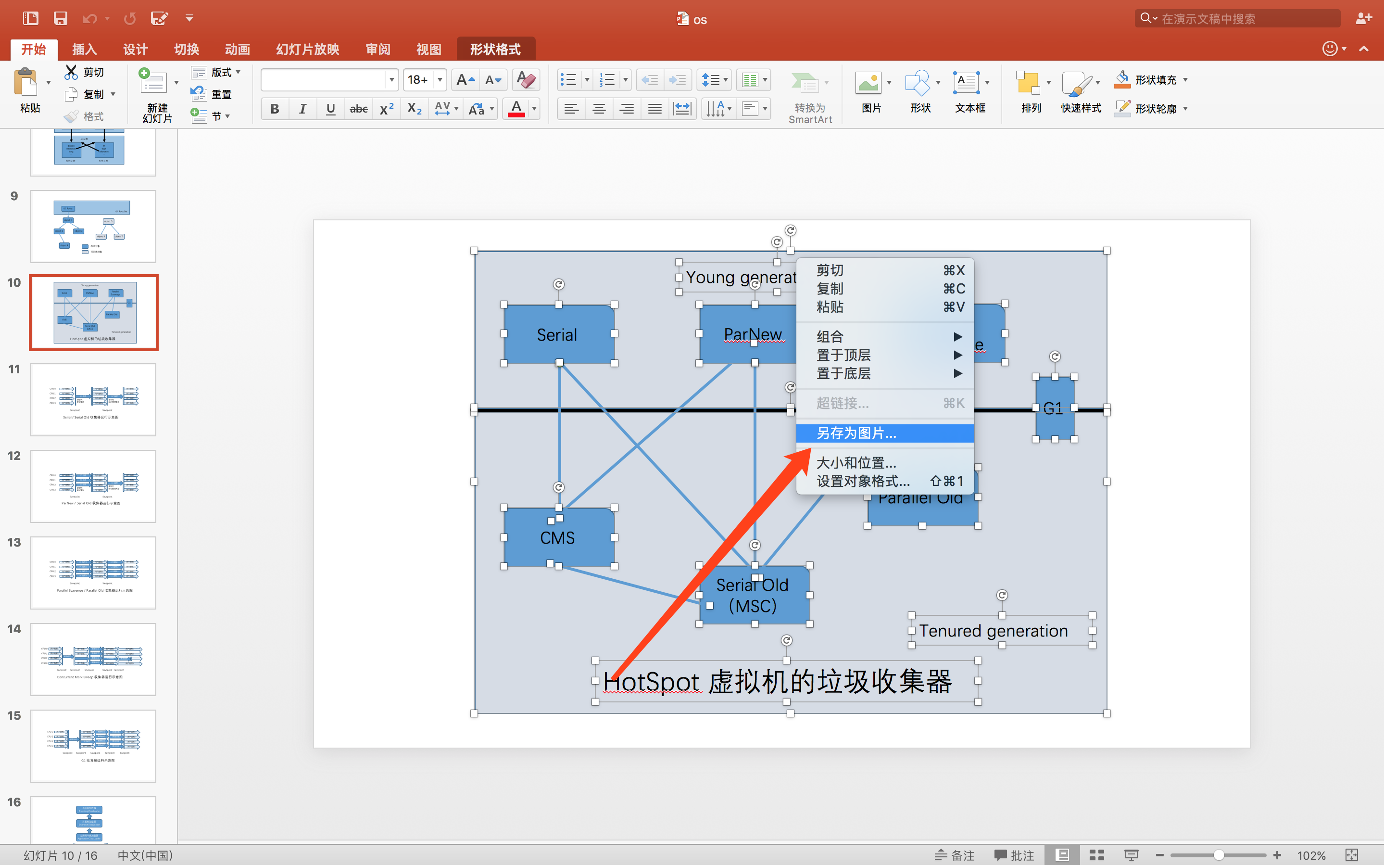
Task: Open the Shapes gallery icon
Action: (x=917, y=83)
